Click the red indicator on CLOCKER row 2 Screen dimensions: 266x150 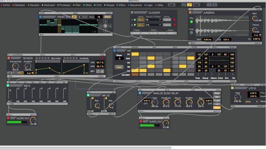(x=175, y=25)
